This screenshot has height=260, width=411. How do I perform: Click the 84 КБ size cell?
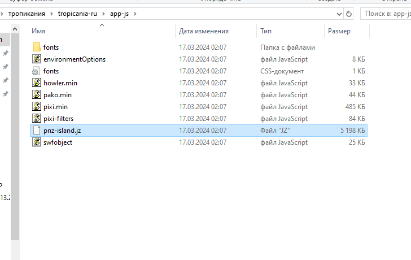[x=357, y=119]
